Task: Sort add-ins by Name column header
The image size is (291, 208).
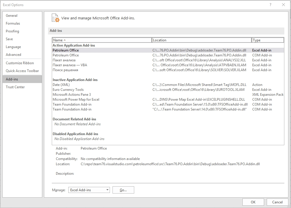Action: tap(102, 40)
